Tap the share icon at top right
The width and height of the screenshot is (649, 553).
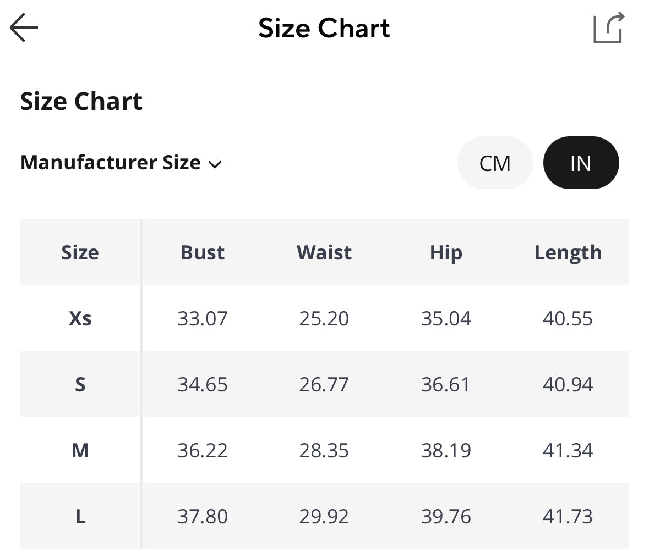pyautogui.click(x=608, y=27)
